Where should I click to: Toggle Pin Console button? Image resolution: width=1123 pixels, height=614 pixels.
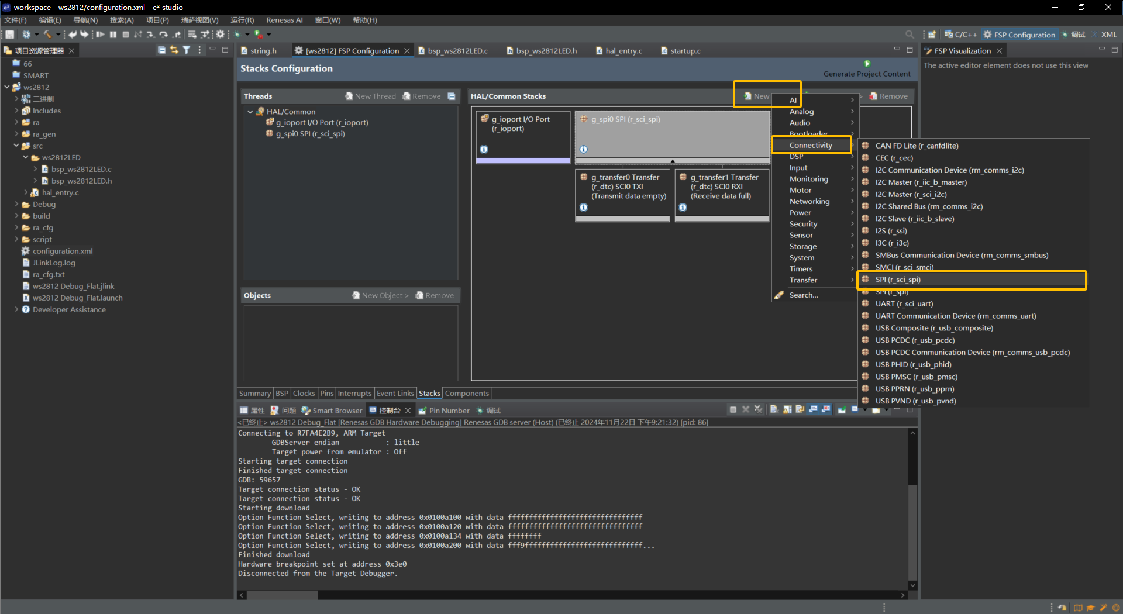(842, 409)
